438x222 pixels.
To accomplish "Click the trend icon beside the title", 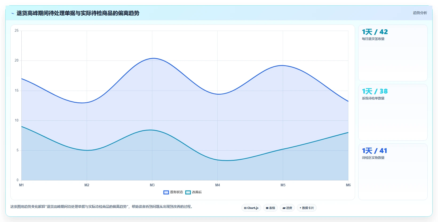I will click(x=13, y=13).
